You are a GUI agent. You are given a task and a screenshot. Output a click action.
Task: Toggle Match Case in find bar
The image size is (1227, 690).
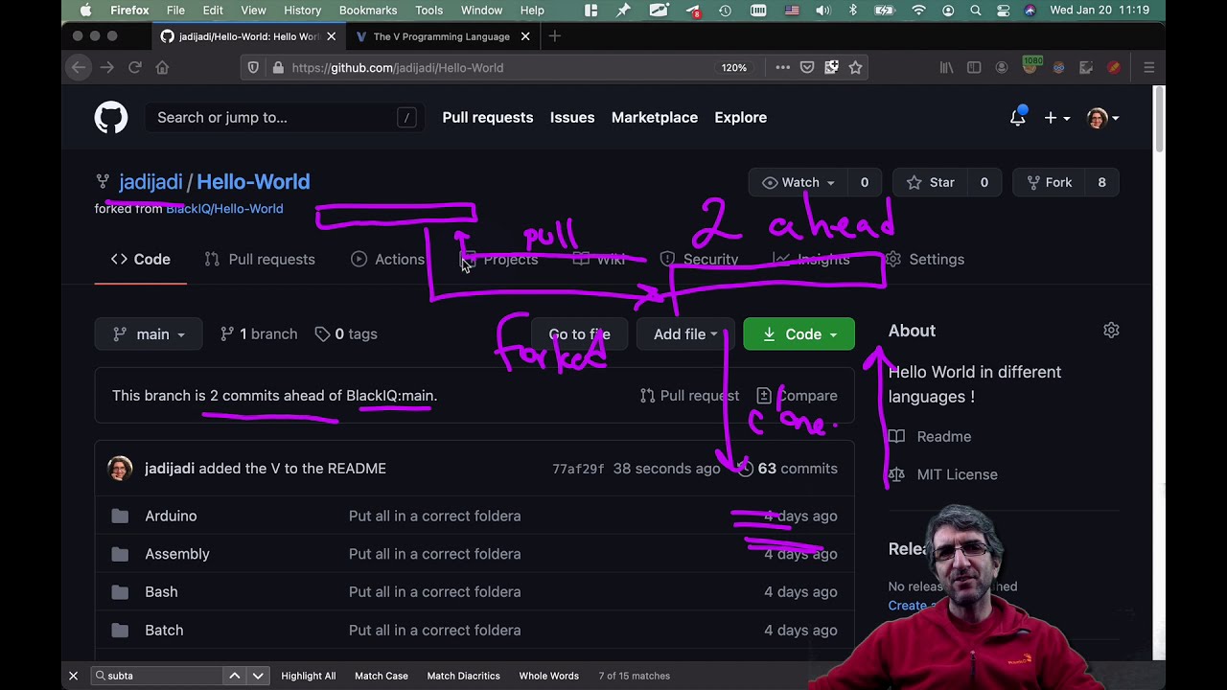click(x=382, y=676)
